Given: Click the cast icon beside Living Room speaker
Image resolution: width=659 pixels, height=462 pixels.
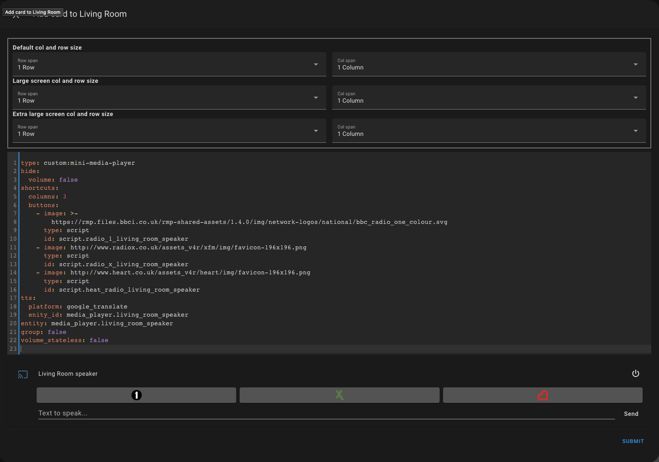Looking at the screenshot, I should (x=23, y=374).
